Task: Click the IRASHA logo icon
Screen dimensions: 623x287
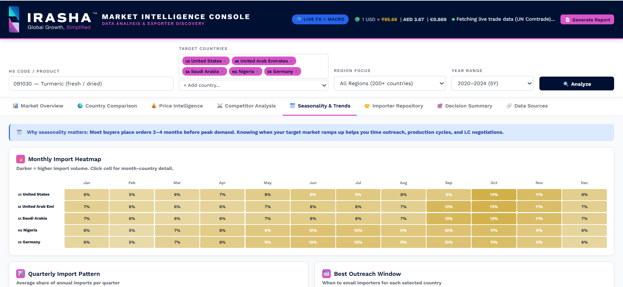Action: tap(14, 19)
